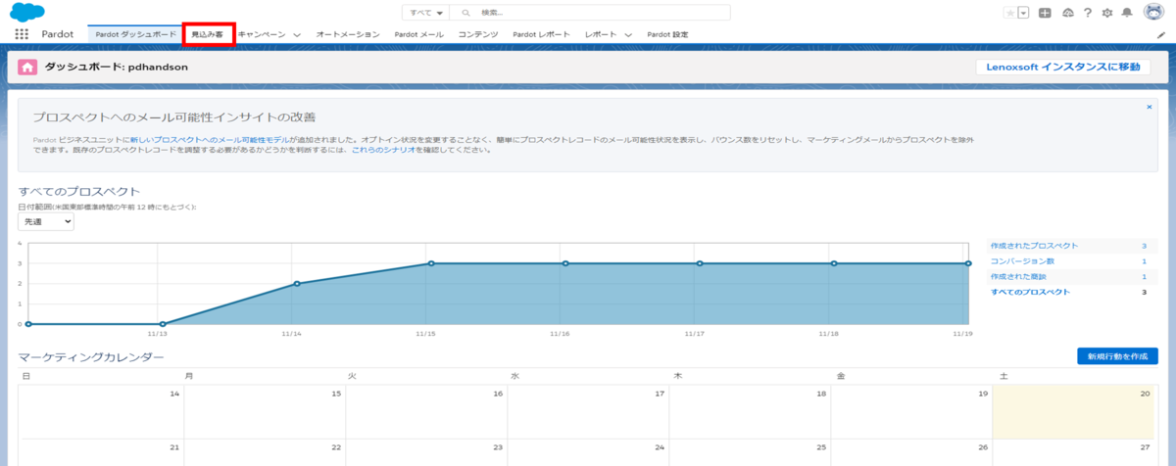The width and height of the screenshot is (1176, 466).
Task: Click the pink home dashboard icon
Action: click(28, 68)
